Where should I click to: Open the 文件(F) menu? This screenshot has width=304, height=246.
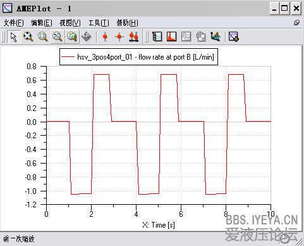click(x=14, y=23)
